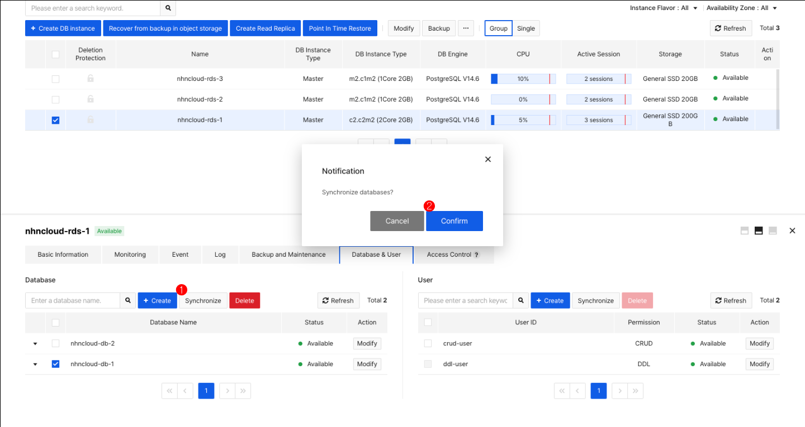Click the 3 sessions bar for nhncloud-rds-1
This screenshot has height=427, width=805.
599,120
